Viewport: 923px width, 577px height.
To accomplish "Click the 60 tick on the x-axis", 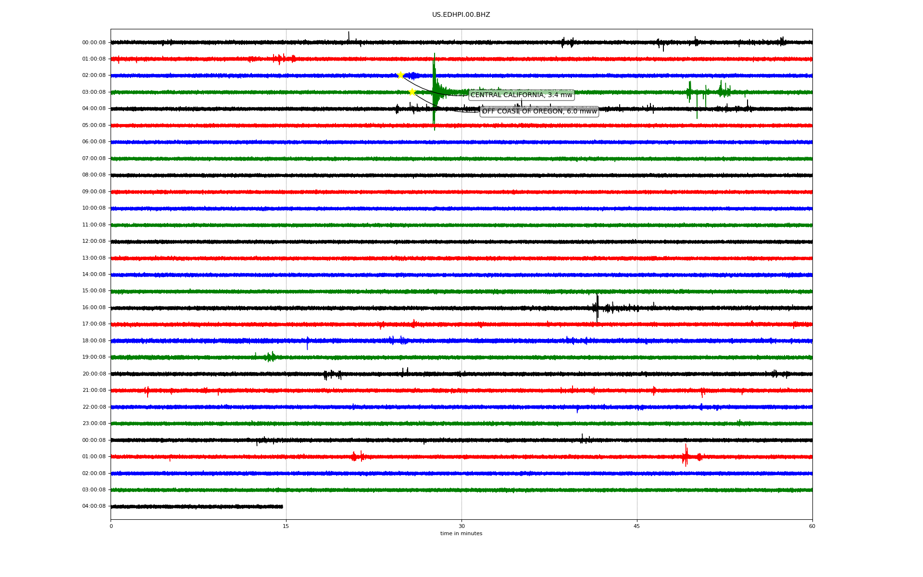I will pos(811,526).
